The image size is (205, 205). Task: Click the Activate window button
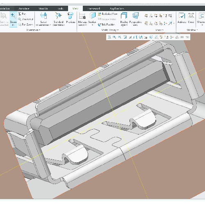182,18
